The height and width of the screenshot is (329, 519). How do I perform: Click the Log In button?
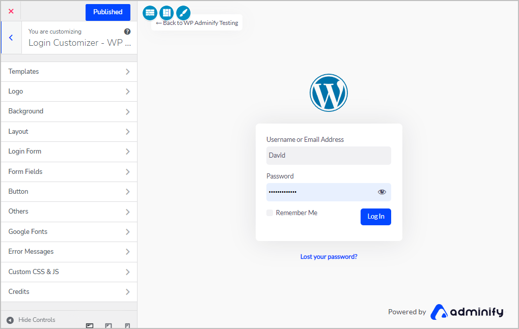376,217
